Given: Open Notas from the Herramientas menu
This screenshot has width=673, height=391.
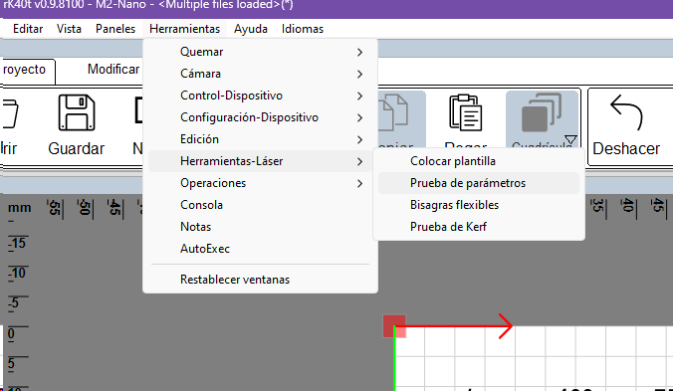Looking at the screenshot, I should 260,227.
